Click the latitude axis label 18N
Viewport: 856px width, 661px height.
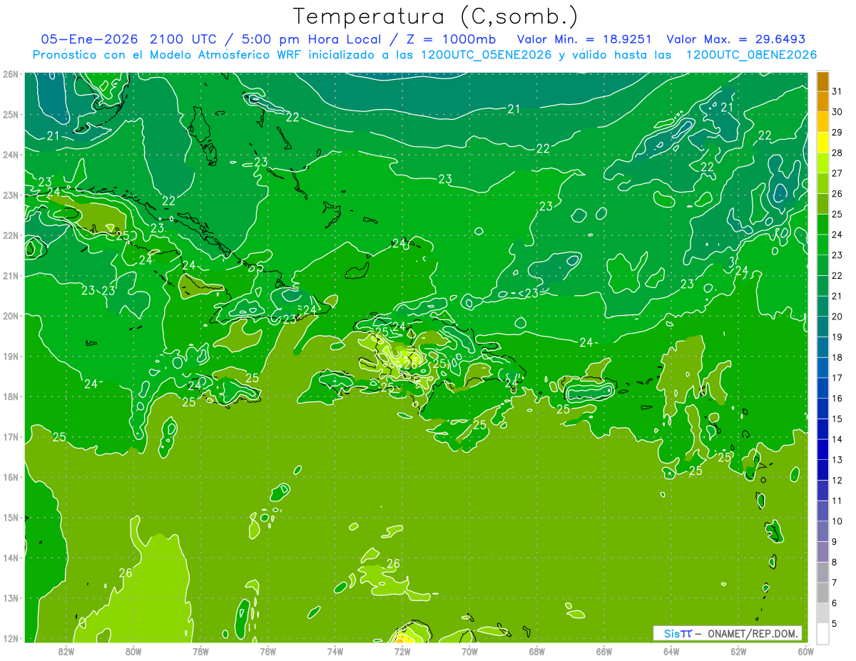pos(11,396)
